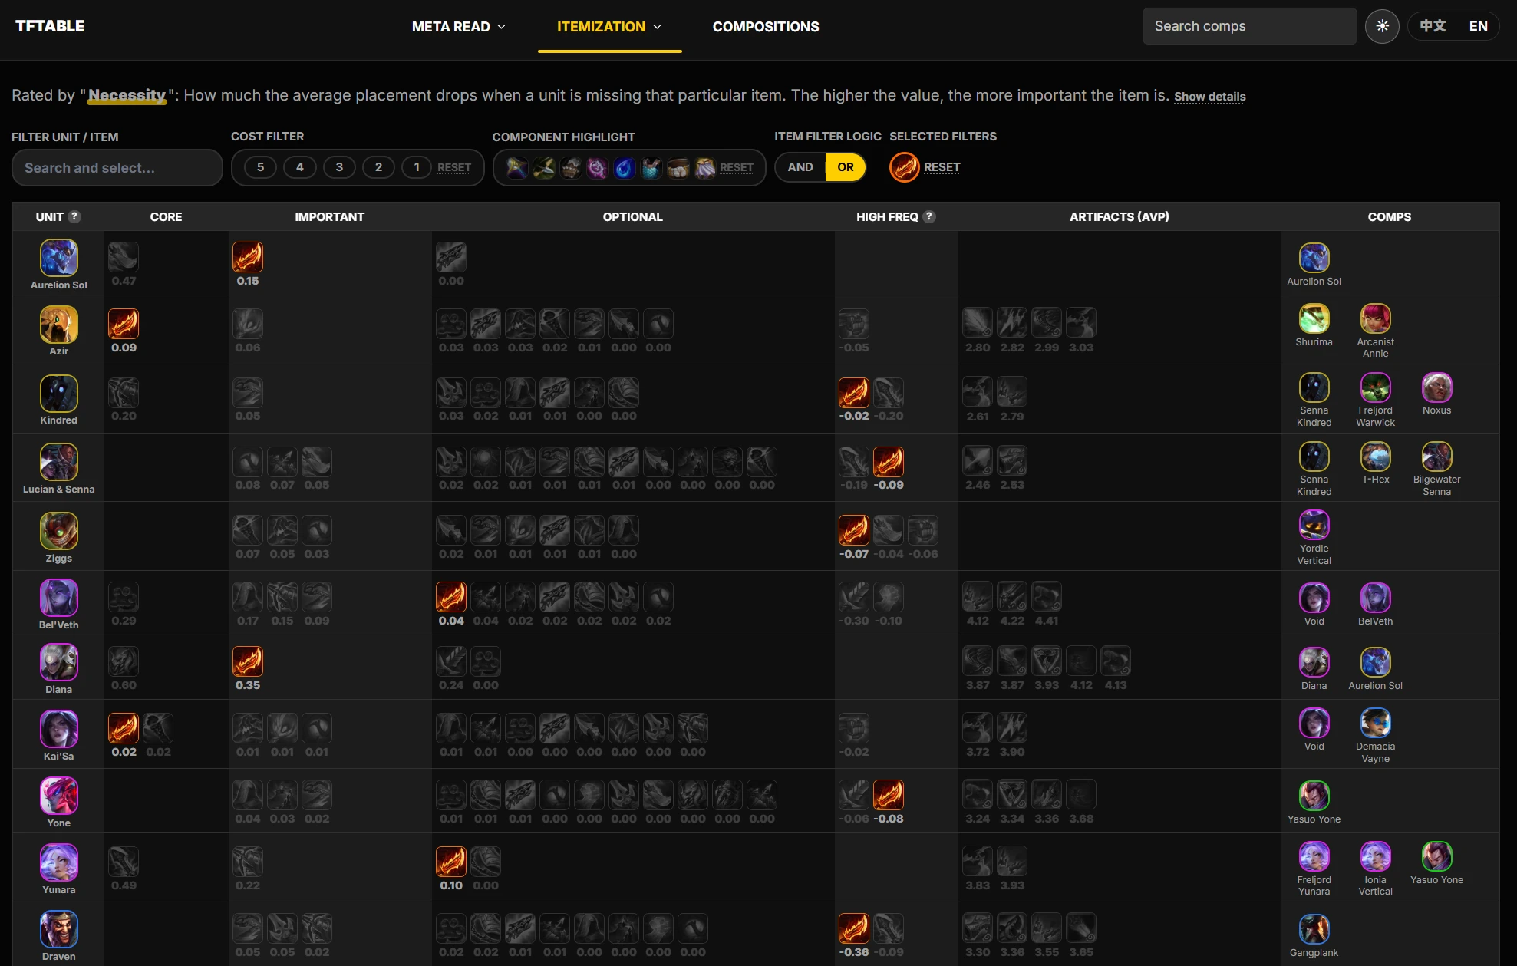
Task: Reset the selected filters
Action: coord(942,167)
